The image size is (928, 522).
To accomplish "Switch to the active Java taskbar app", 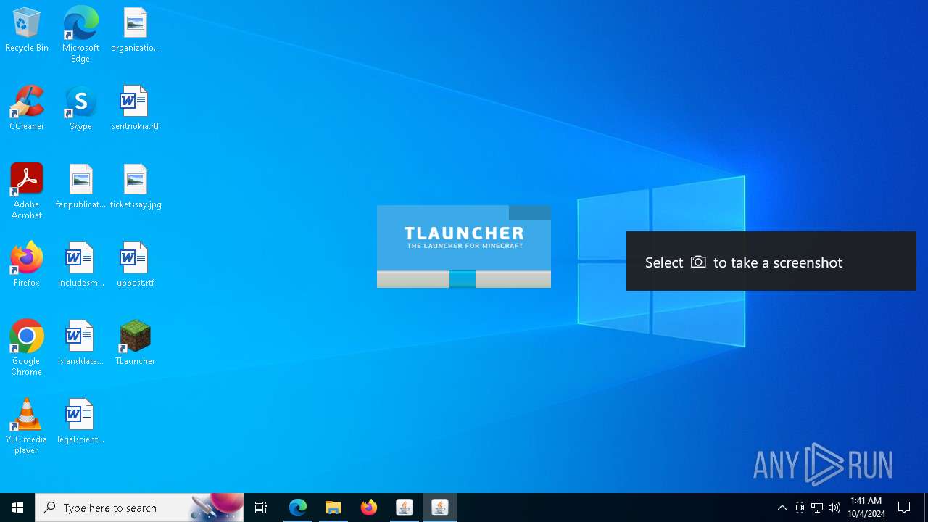I will pos(440,507).
